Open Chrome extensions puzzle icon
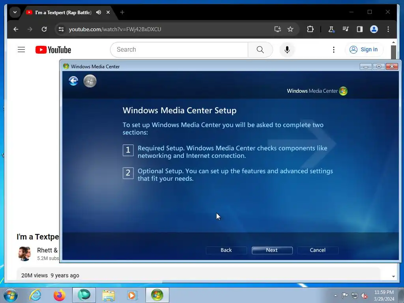 click(x=310, y=29)
